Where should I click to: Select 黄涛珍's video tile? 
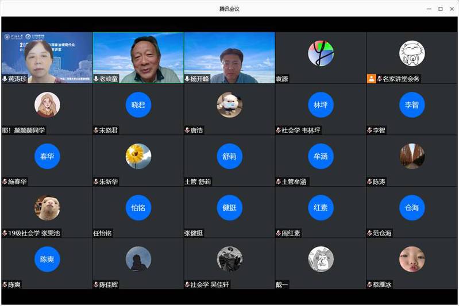(x=47, y=57)
